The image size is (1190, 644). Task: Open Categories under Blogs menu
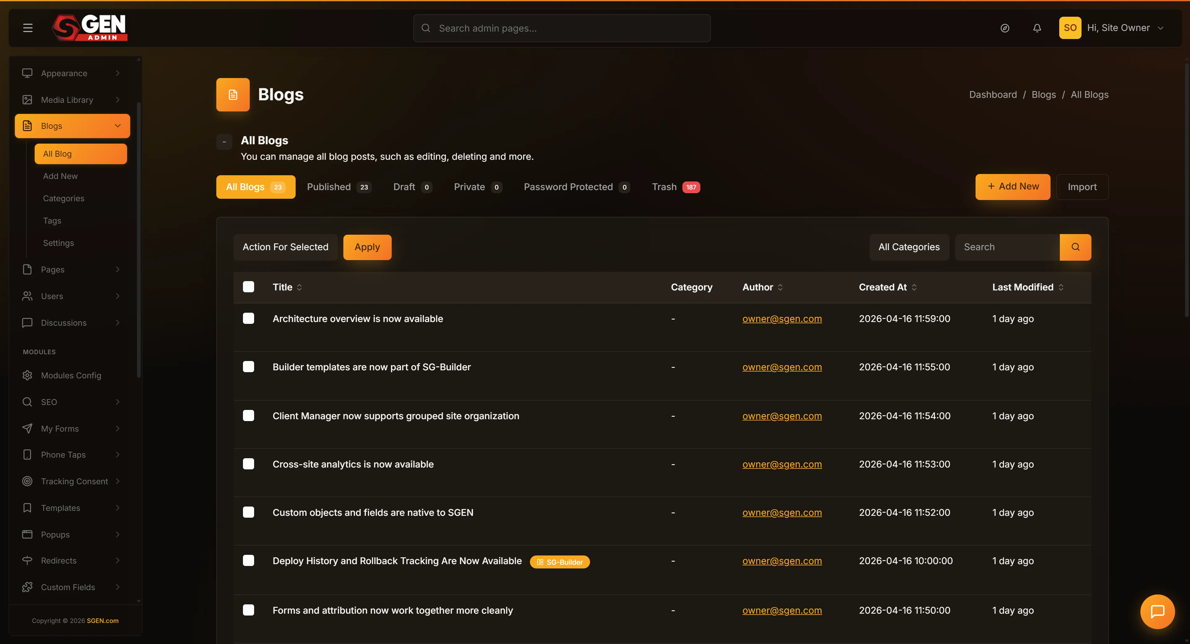pyautogui.click(x=64, y=198)
